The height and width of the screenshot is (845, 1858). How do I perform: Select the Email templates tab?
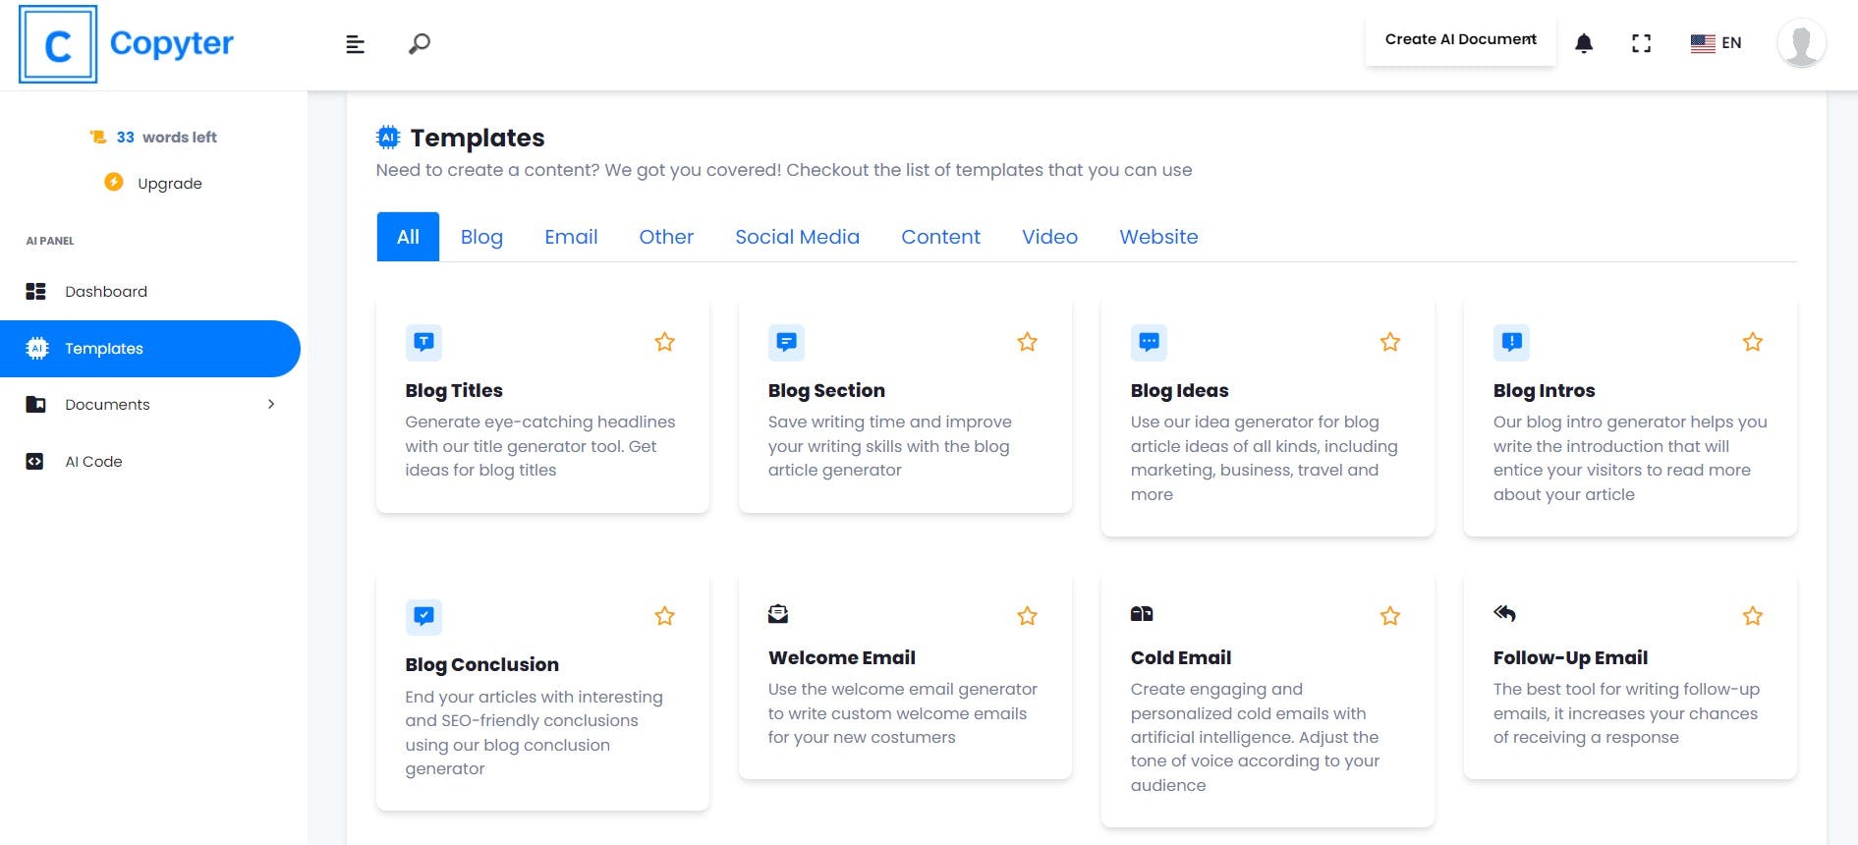571,237
